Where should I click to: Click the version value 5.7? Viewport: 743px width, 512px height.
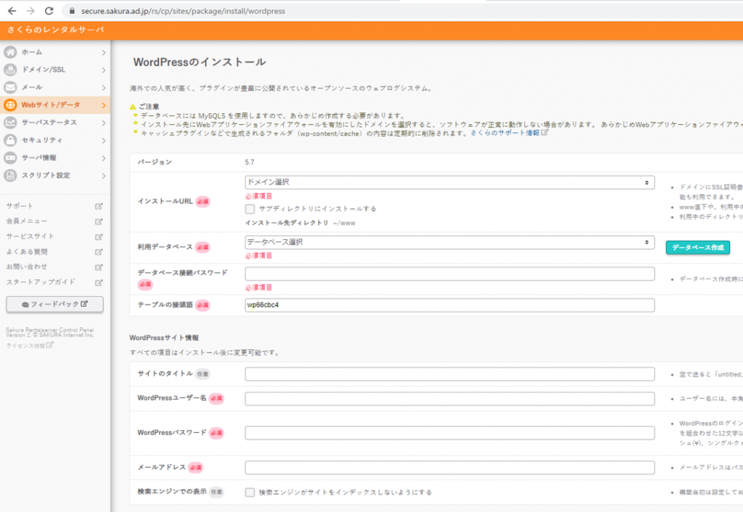click(x=250, y=162)
